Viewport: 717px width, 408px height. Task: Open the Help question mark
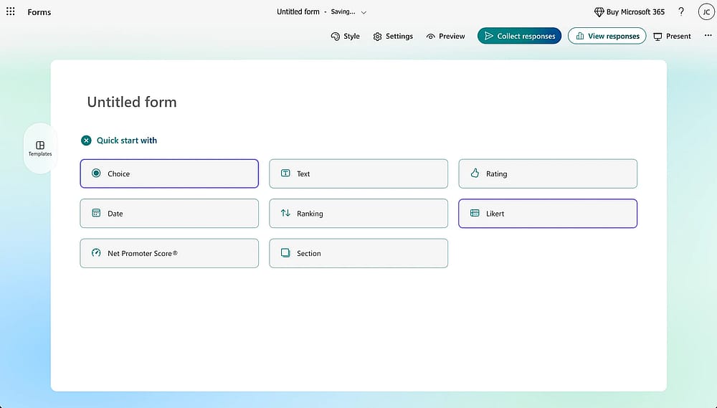[681, 12]
